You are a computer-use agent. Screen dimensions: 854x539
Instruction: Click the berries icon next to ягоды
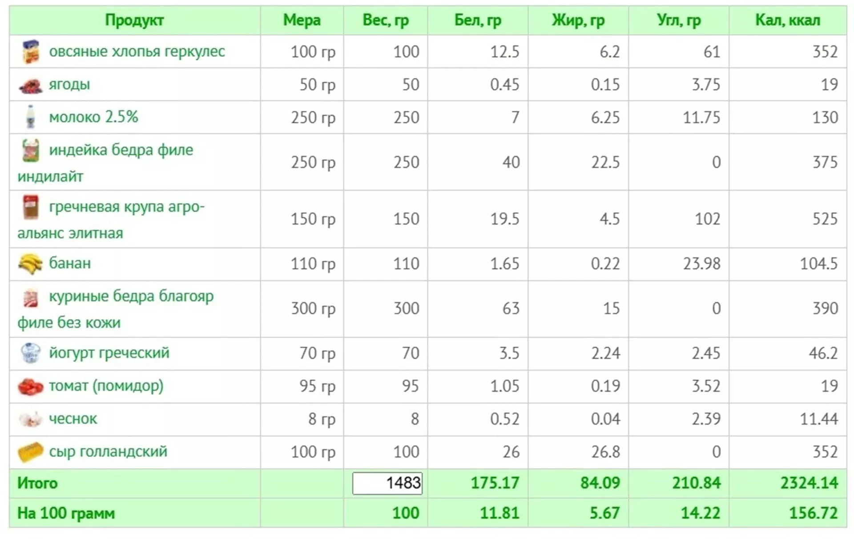coord(31,85)
